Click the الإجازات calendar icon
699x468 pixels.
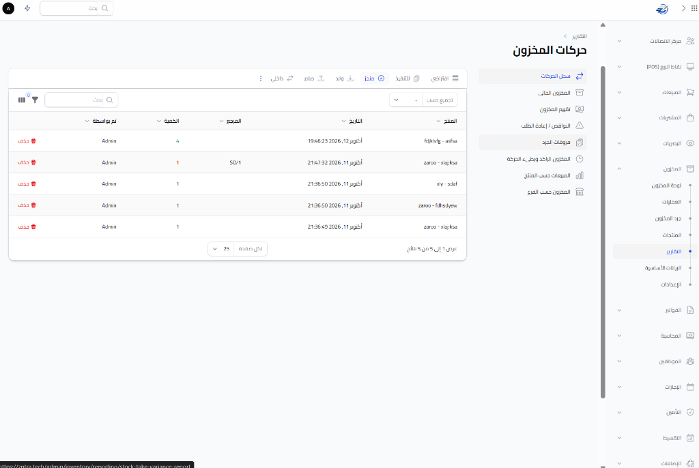(690, 386)
